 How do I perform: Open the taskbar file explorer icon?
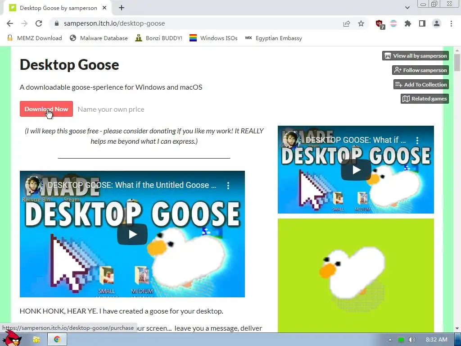click(36, 340)
